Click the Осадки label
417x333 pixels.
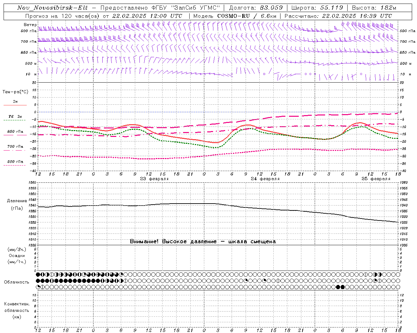(x=17, y=256)
